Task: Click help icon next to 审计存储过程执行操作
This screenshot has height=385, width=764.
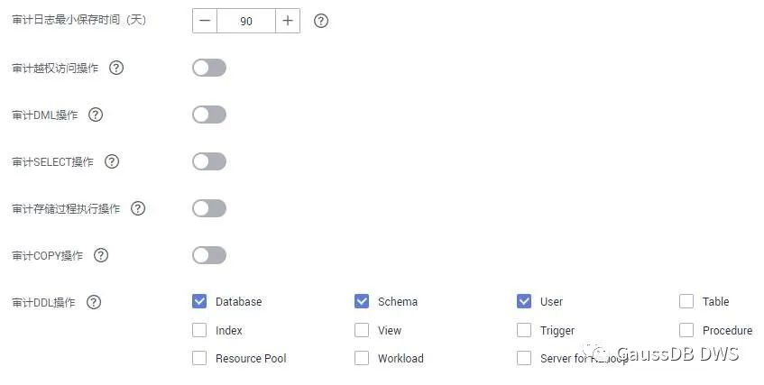Action: pyautogui.click(x=138, y=208)
